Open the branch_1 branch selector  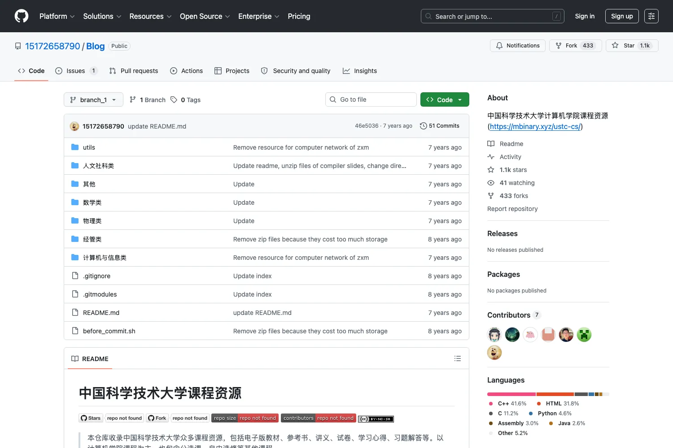93,99
